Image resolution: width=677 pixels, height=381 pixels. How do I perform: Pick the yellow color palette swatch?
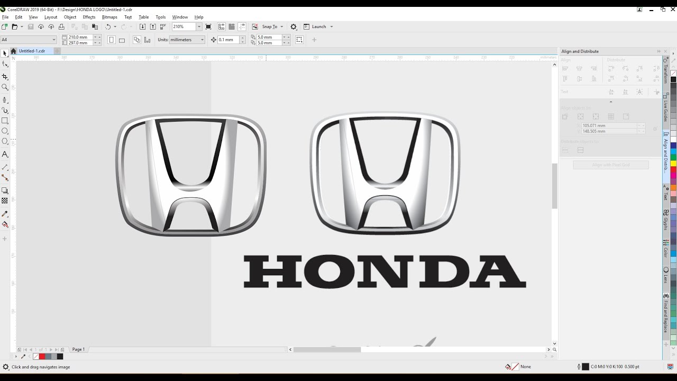[x=673, y=164]
